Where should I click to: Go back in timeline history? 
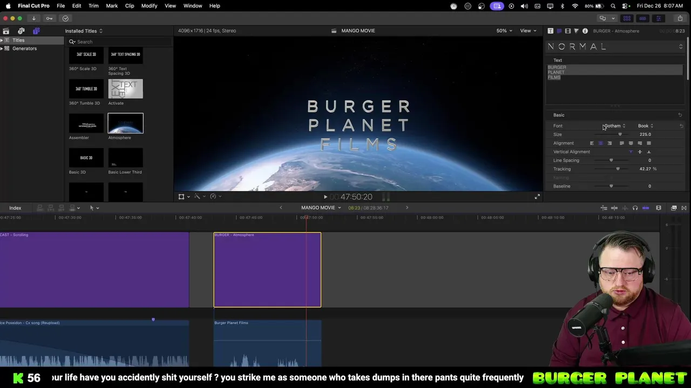[281, 208]
